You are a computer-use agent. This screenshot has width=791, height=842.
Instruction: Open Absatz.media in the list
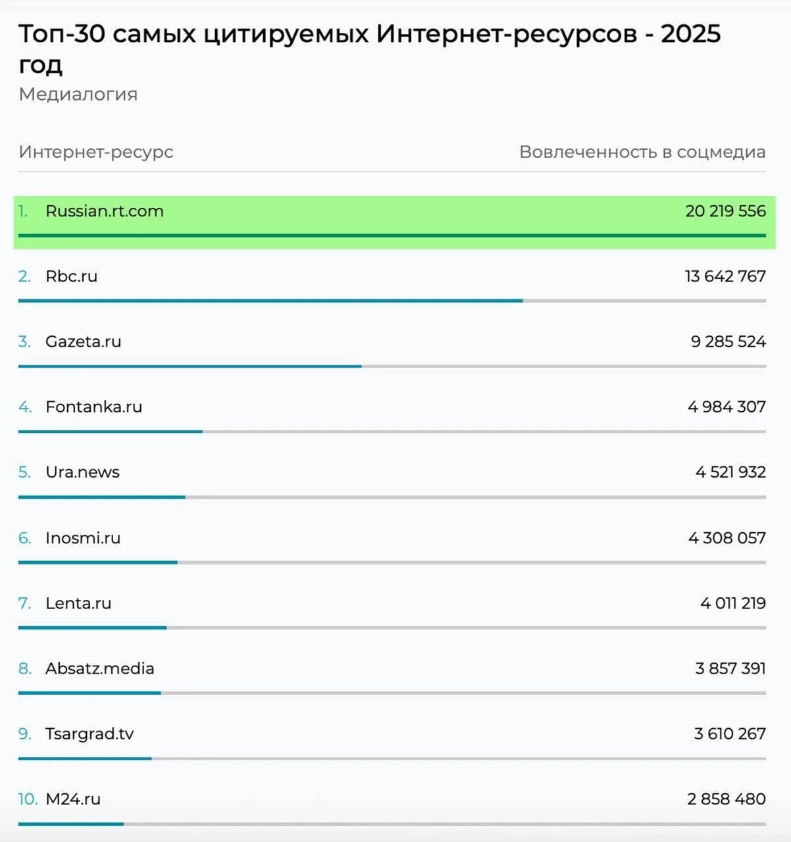point(99,668)
